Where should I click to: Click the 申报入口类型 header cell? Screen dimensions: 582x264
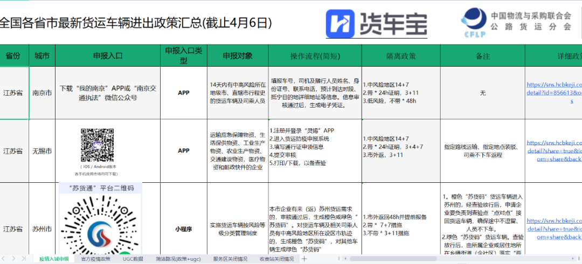pos(183,55)
